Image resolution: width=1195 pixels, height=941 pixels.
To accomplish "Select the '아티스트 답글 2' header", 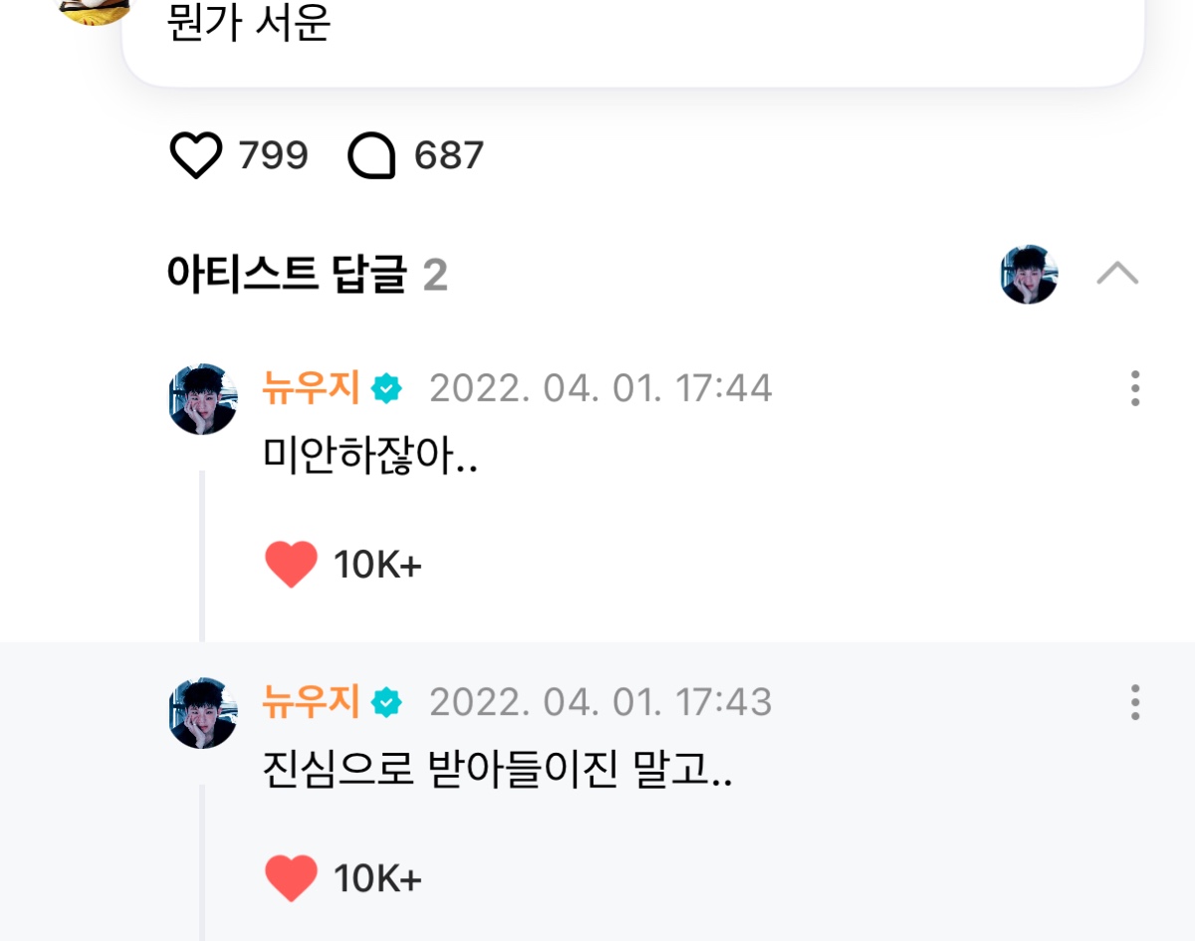I will [308, 275].
